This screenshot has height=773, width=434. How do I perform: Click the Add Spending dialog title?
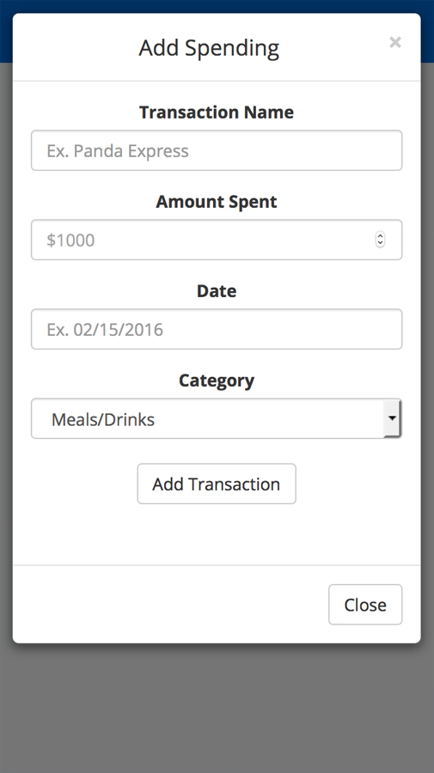pyautogui.click(x=209, y=48)
